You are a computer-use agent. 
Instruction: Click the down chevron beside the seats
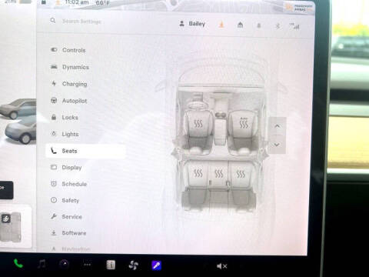coord(277,145)
